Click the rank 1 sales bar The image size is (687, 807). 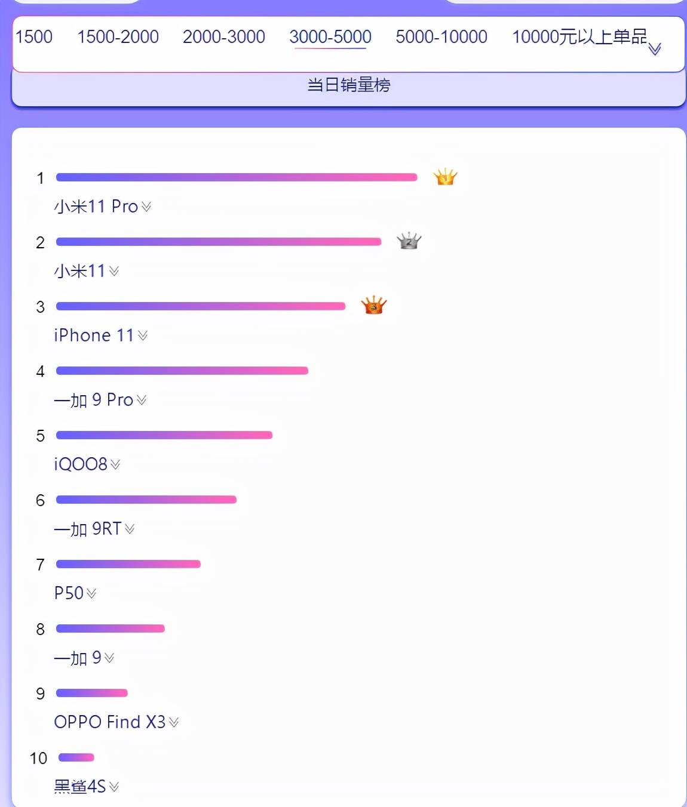(236, 177)
